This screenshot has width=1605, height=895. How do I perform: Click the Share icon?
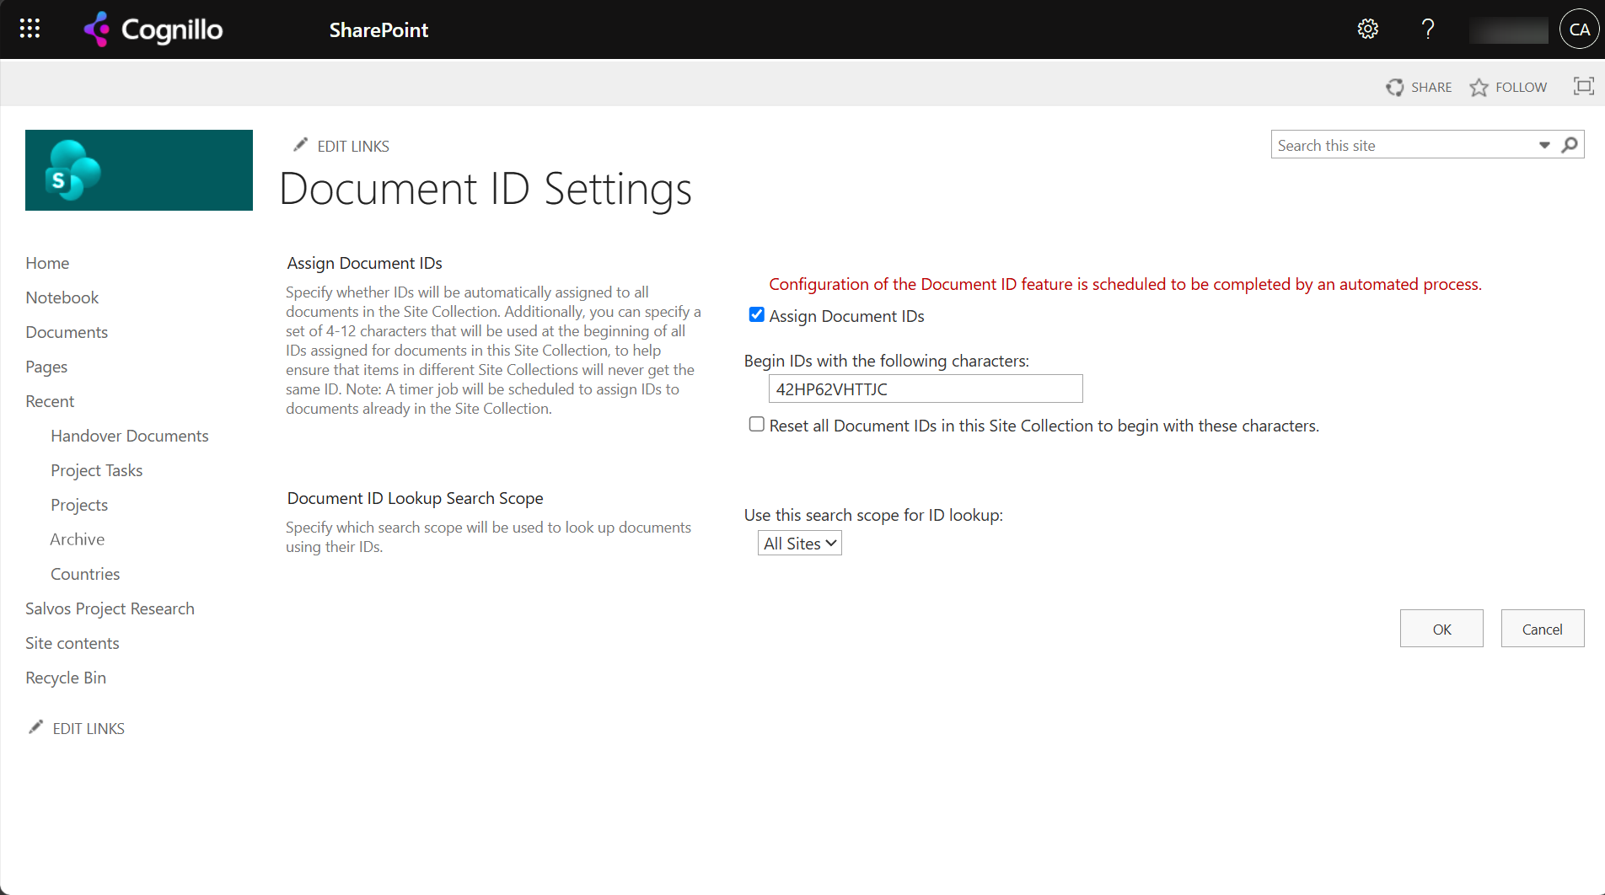pos(1395,88)
